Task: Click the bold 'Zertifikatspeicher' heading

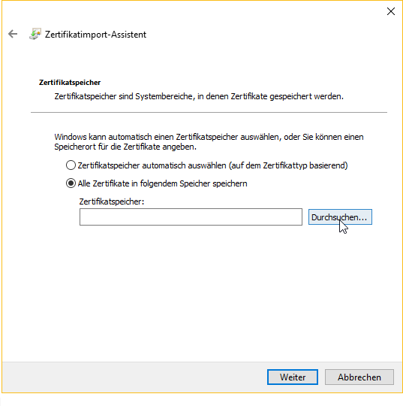Action: tap(70, 83)
